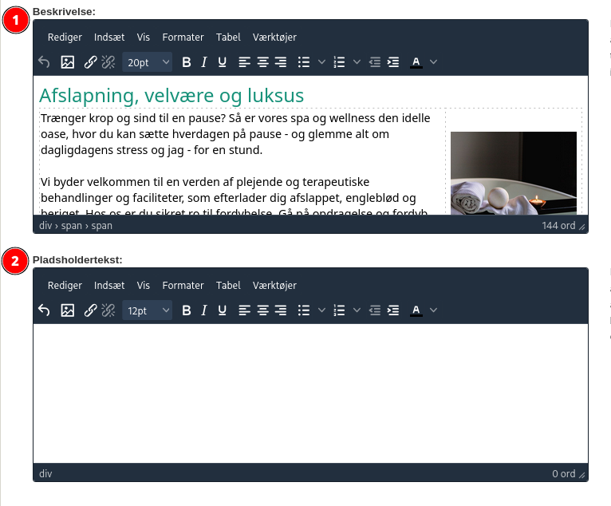
Task: Open the 20pt font size dropdown
Action: tap(148, 62)
